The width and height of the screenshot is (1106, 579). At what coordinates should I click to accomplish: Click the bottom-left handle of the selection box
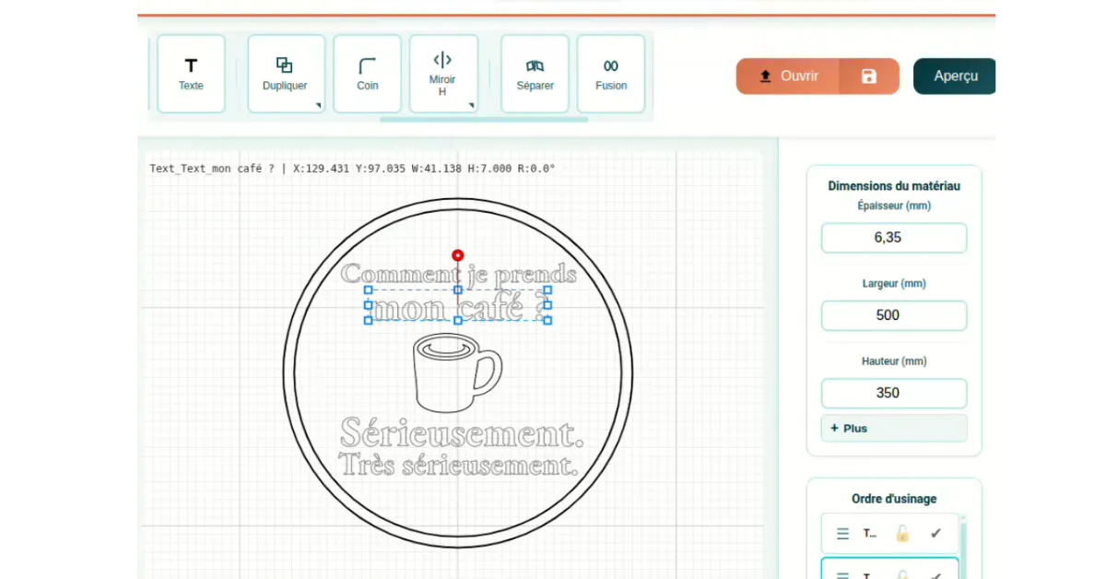[369, 320]
